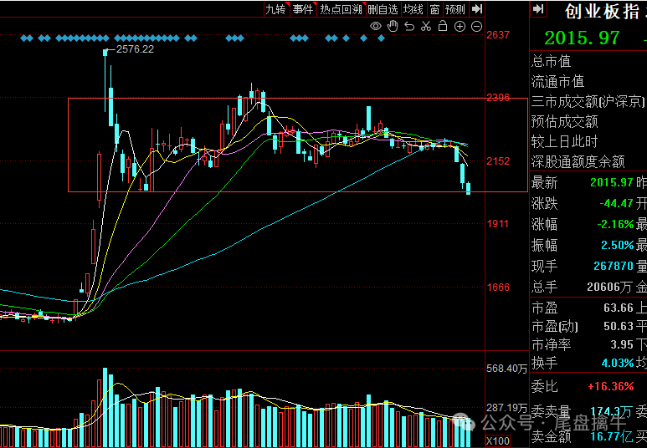Click the 现手 value 267870
647x448 pixels.
pos(614,266)
